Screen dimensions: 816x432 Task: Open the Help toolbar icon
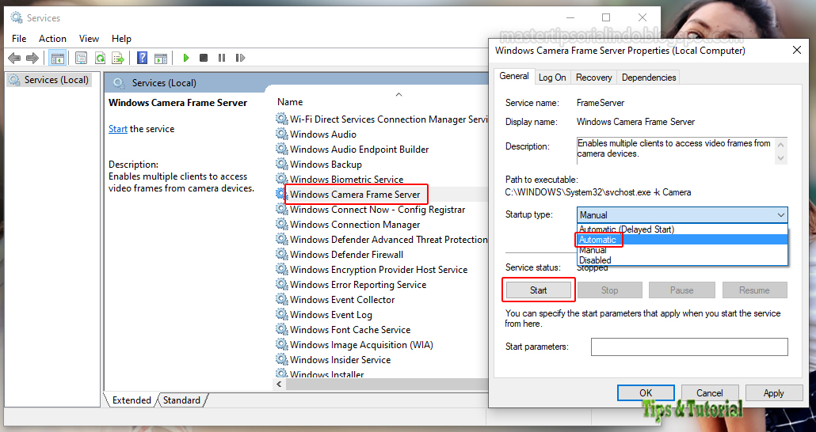point(142,58)
